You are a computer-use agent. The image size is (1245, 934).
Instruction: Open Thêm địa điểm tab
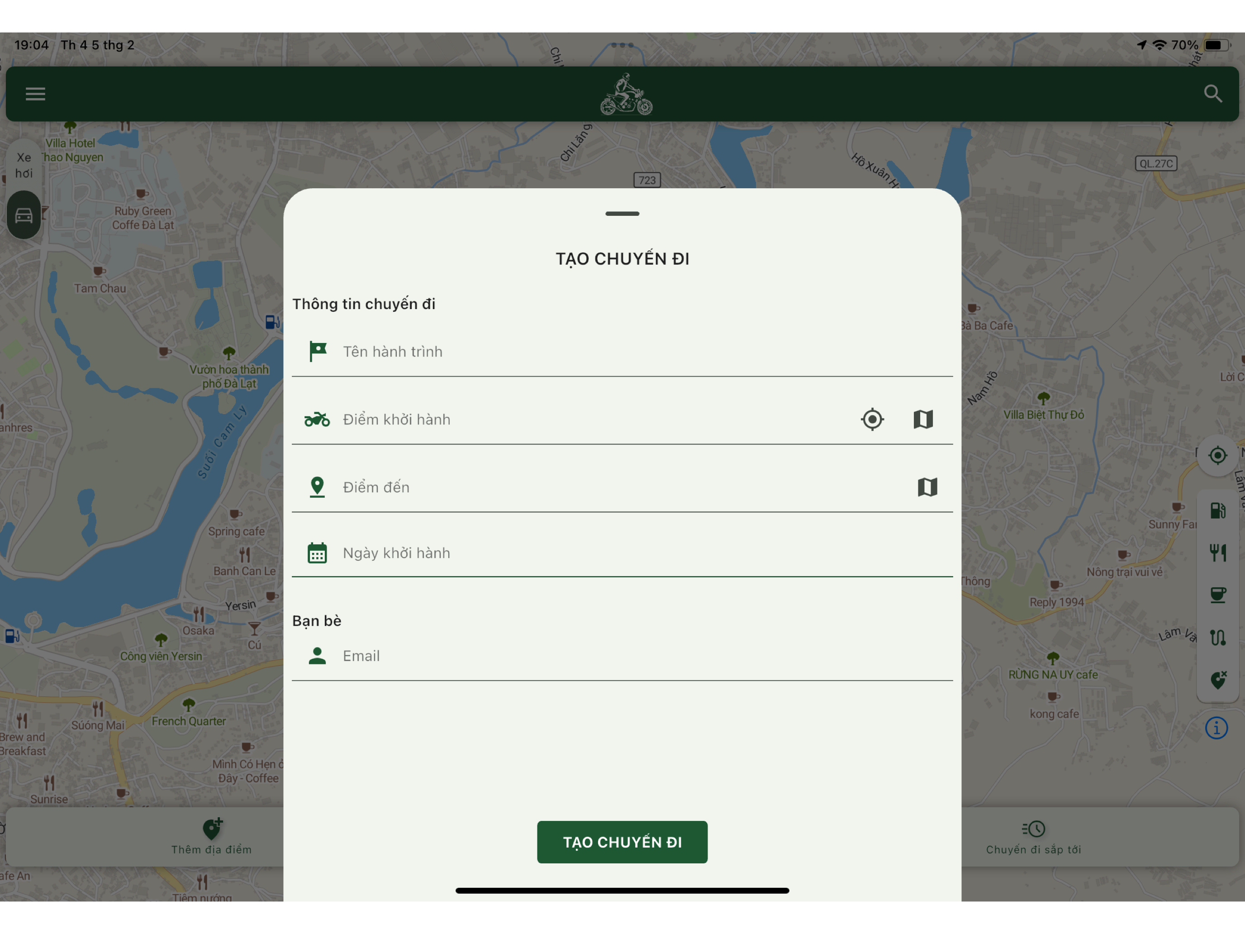click(x=212, y=837)
